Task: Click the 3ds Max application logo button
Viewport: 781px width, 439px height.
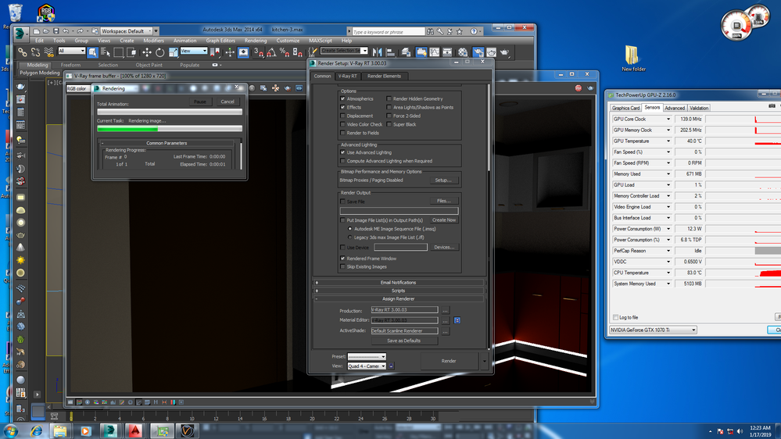Action: (x=20, y=33)
